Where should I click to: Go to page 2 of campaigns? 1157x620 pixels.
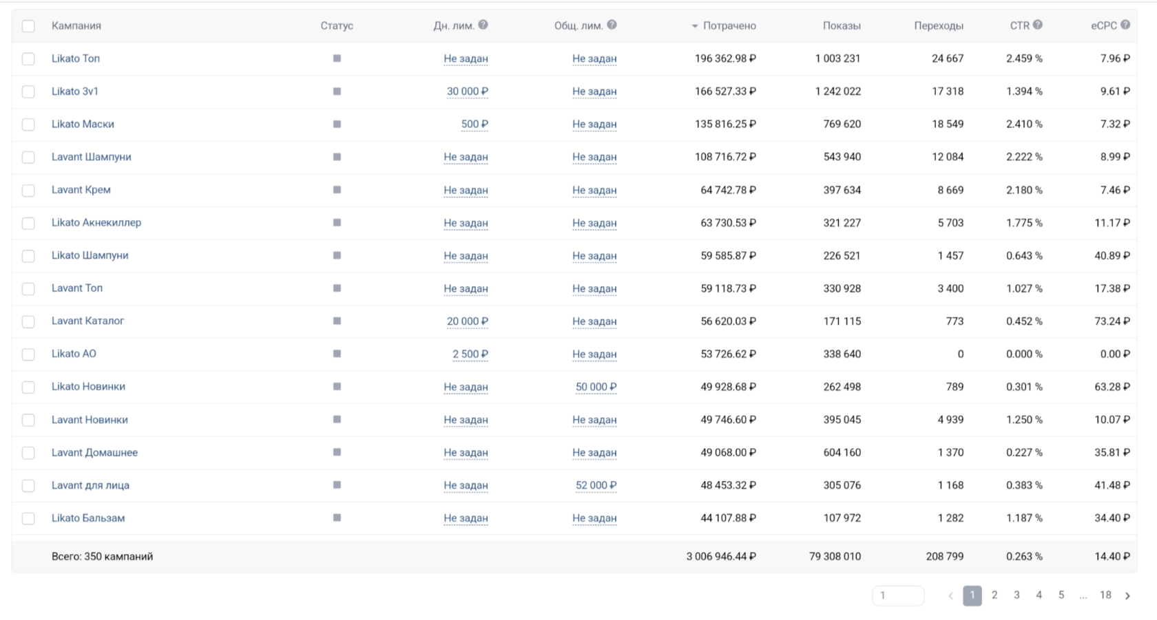tap(994, 595)
